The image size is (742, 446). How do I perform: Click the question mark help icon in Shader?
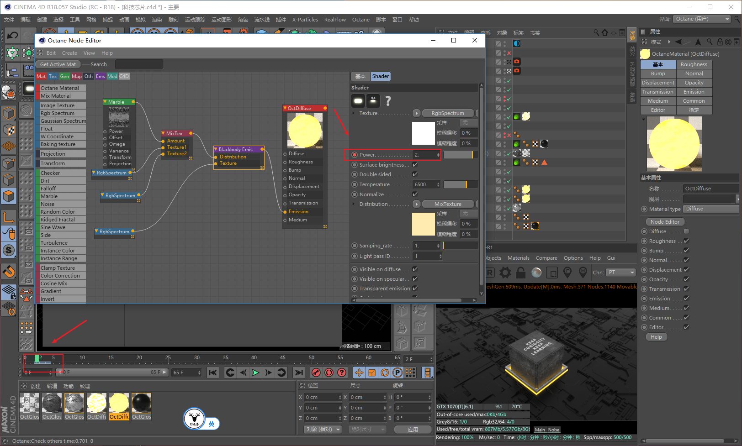[388, 100]
